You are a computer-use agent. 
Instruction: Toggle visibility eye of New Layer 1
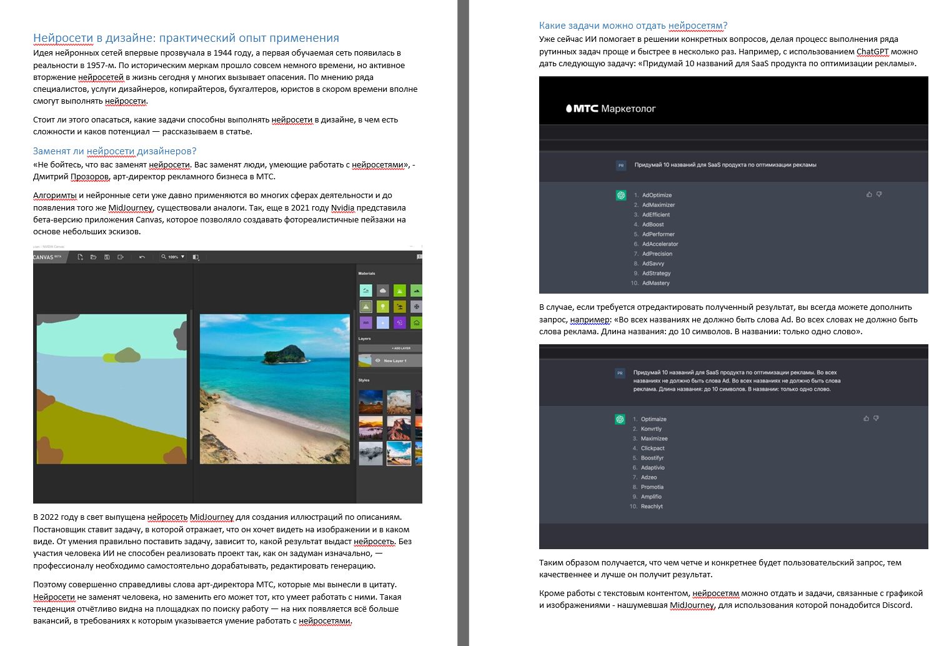(377, 360)
